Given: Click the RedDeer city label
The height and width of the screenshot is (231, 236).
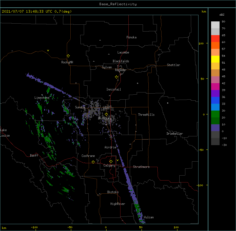Looking at the screenshot, I should pyautogui.click(x=120, y=70).
